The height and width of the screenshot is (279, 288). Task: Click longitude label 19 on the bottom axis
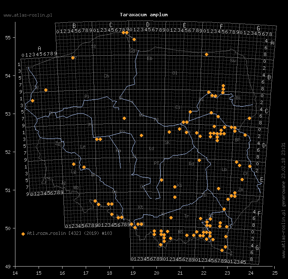(133, 273)
